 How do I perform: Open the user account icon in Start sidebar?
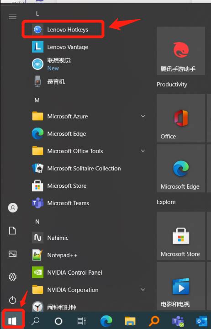coord(13,208)
